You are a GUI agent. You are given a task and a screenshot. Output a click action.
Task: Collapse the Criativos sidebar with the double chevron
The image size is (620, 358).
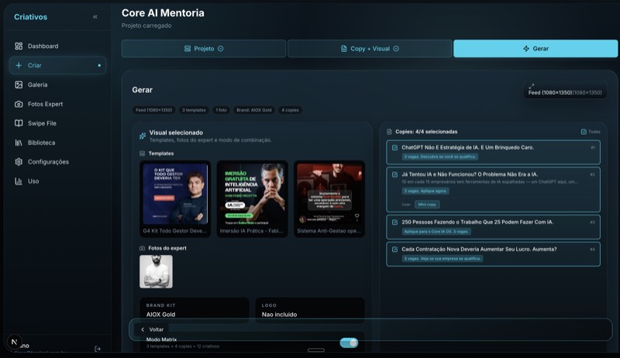(x=95, y=16)
